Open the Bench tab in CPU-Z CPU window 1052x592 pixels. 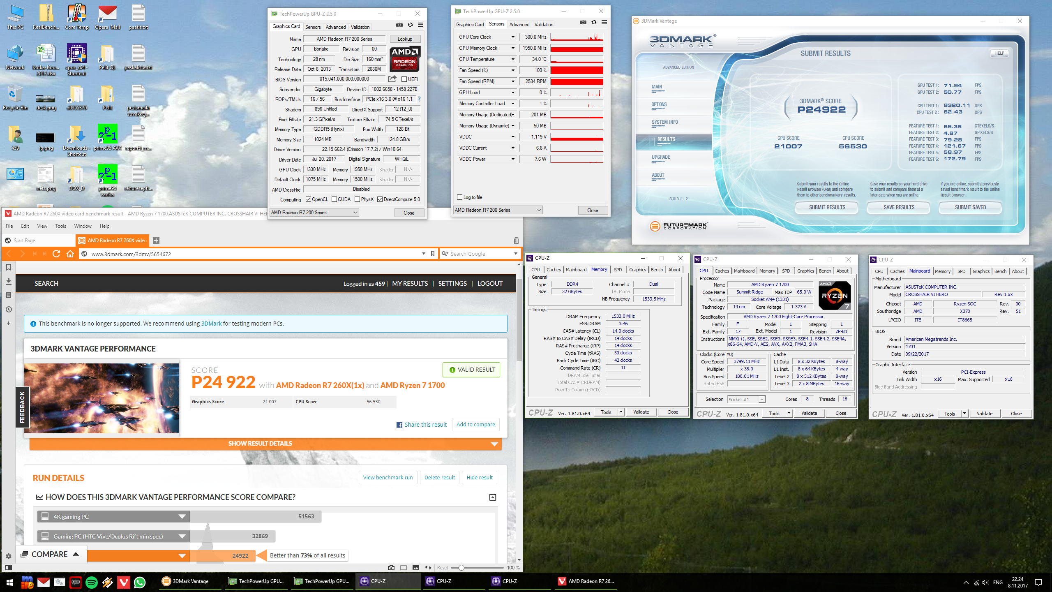coord(825,271)
